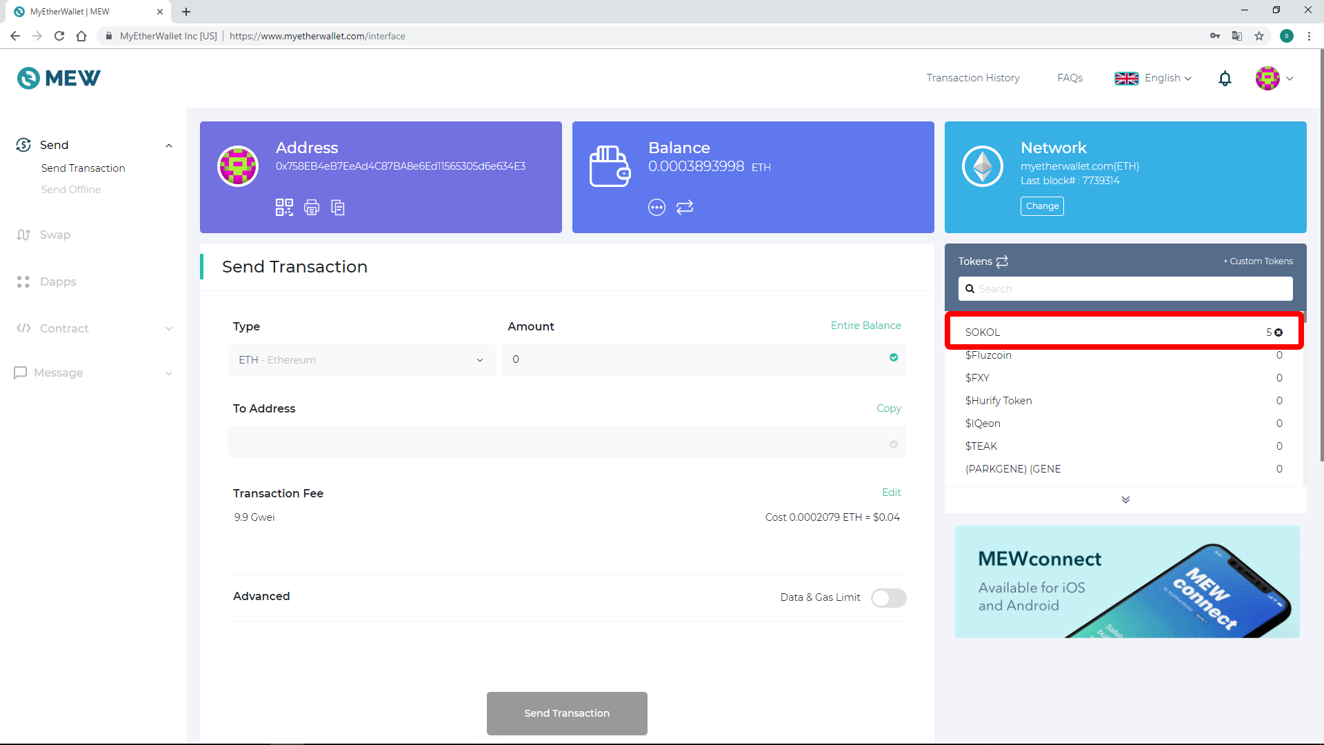Viewport: 1324px width, 745px height.
Task: Select the $Hurify Token row
Action: 1124,401
